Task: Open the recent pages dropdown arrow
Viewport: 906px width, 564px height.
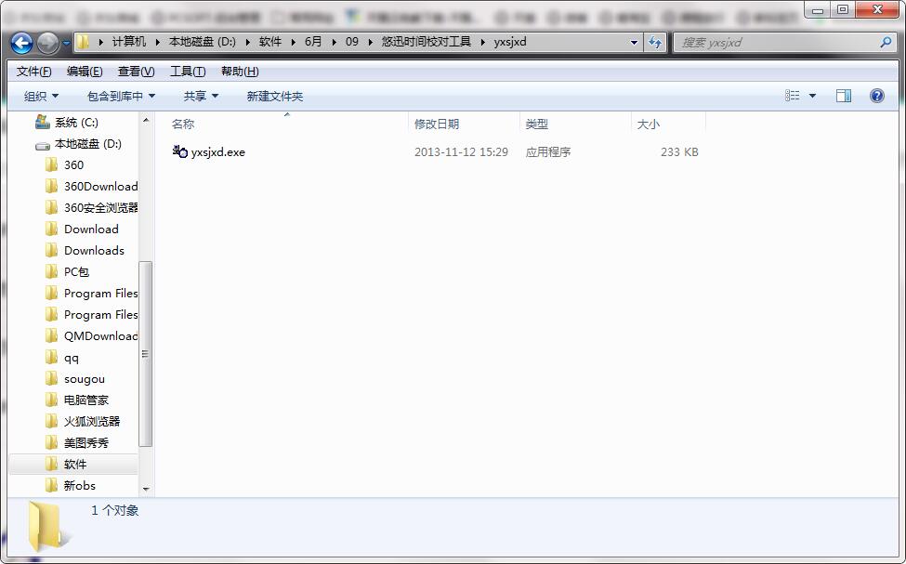Action: (x=66, y=43)
